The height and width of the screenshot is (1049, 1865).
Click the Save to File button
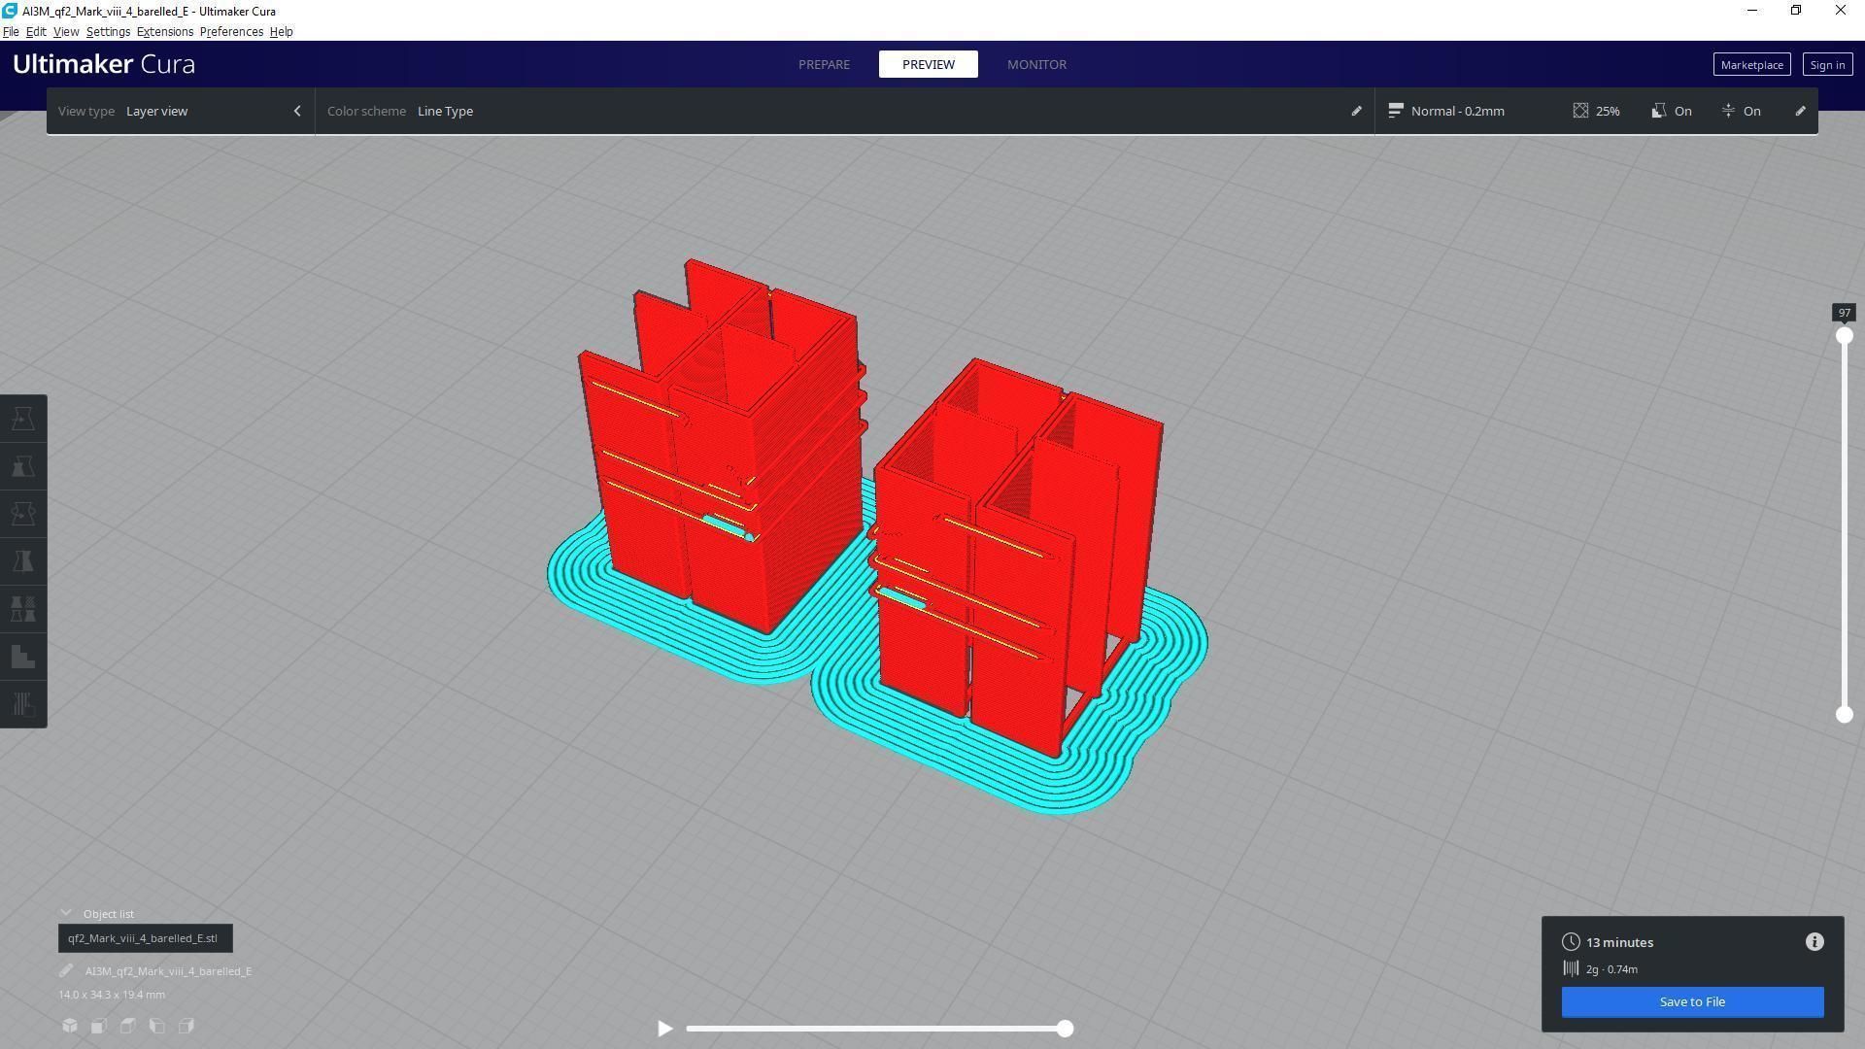click(1692, 1001)
